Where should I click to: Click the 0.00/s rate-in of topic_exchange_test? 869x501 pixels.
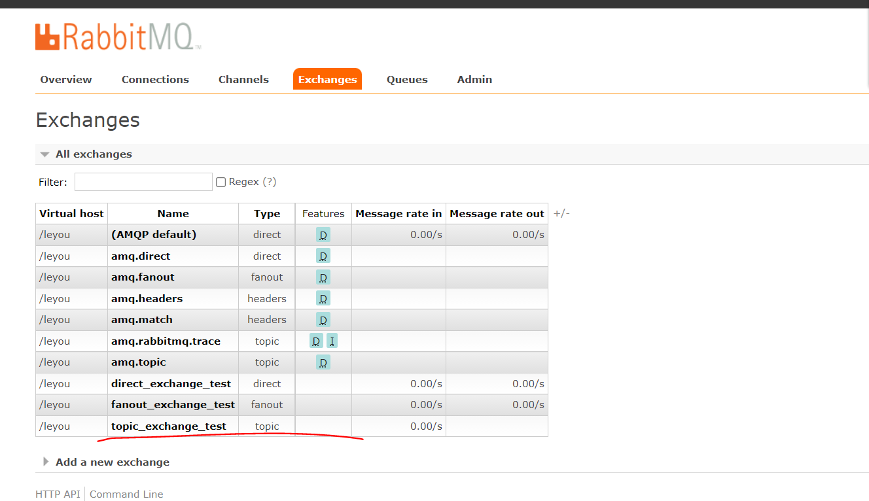pos(426,426)
